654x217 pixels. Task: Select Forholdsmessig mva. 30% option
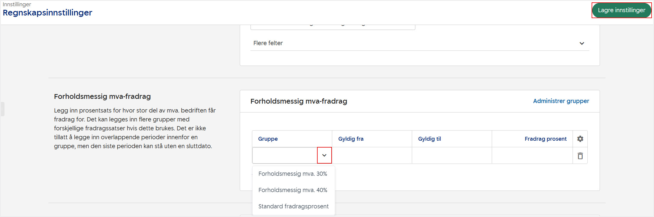293,174
